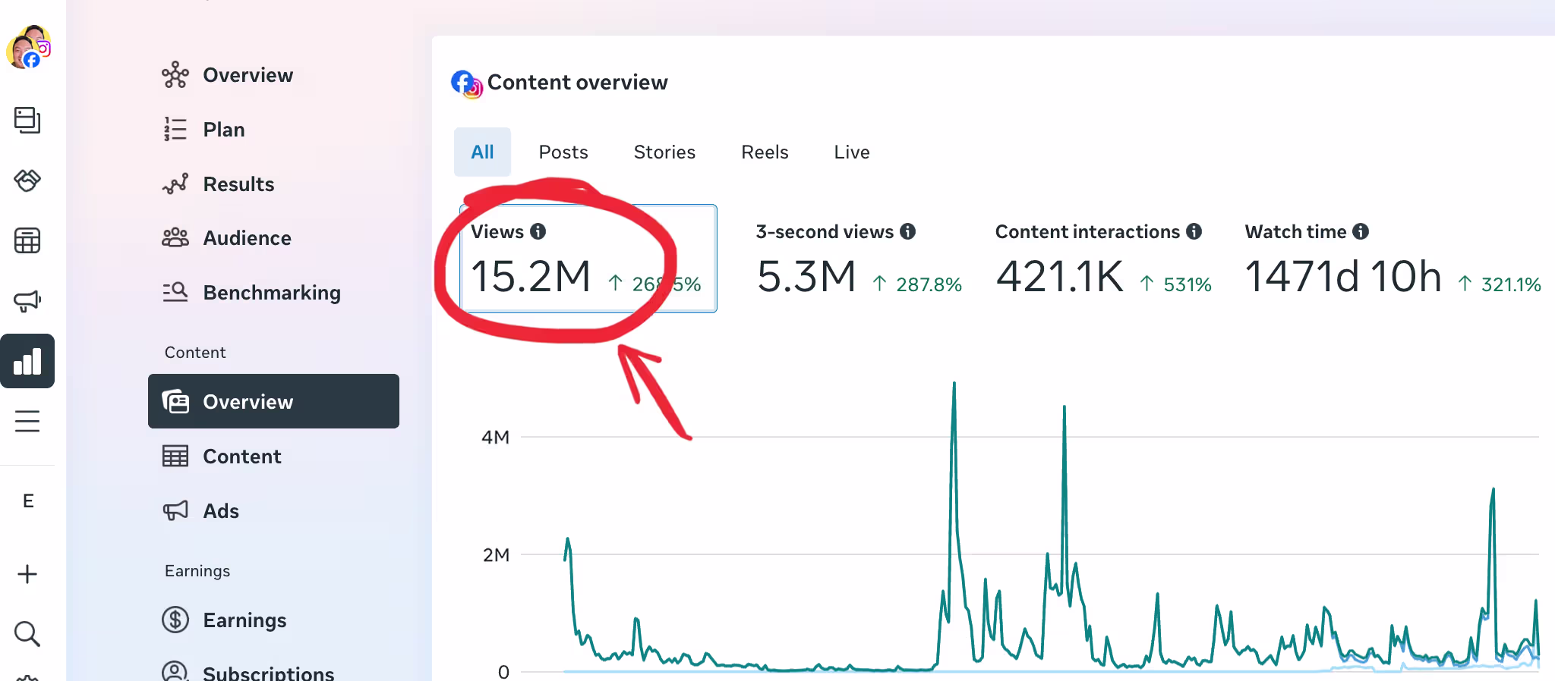
Task: Switch to the Reels tab
Action: tap(765, 152)
